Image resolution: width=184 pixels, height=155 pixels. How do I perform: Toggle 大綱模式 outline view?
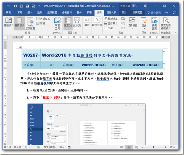[43, 19]
